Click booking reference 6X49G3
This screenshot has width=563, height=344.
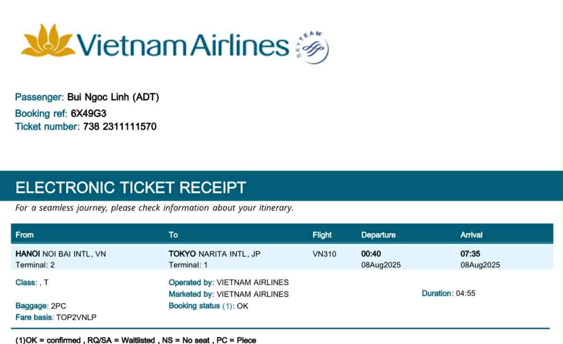[x=88, y=114]
